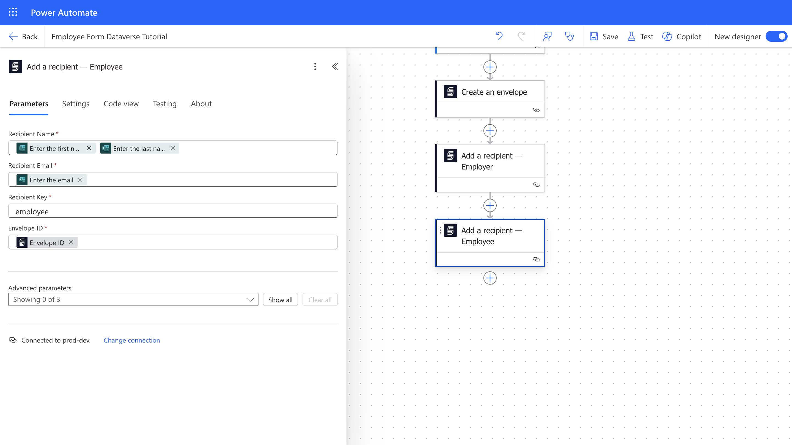
Task: Open the three-dot menu for Add a recipient
Action: (315, 66)
